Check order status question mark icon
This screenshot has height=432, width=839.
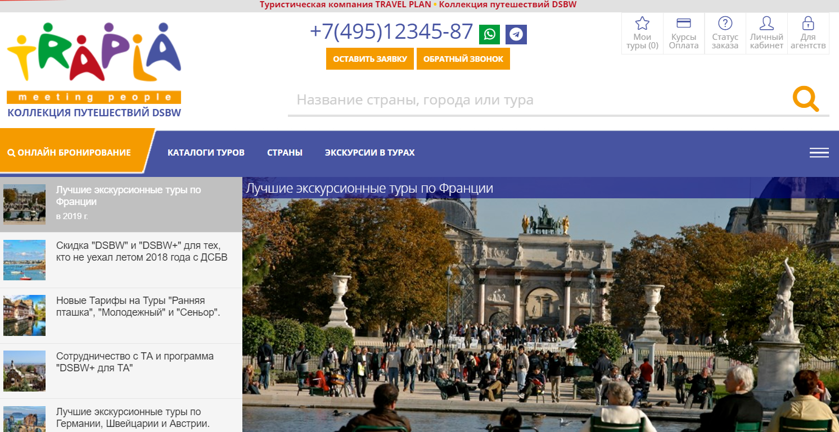pos(725,24)
